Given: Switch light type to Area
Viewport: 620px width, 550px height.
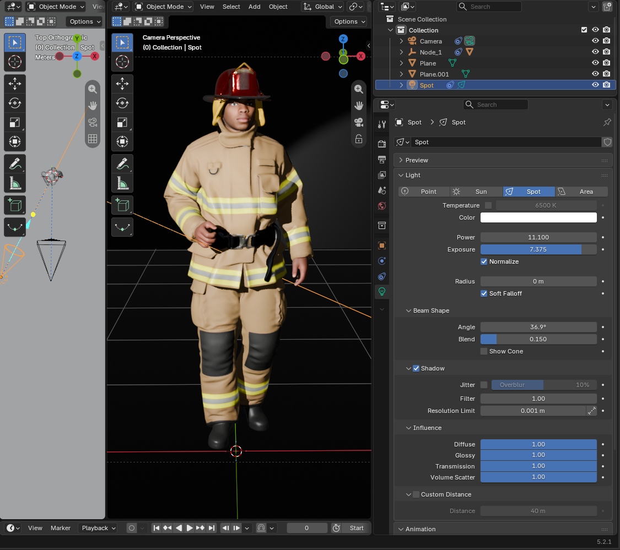Looking at the screenshot, I should 581,192.
